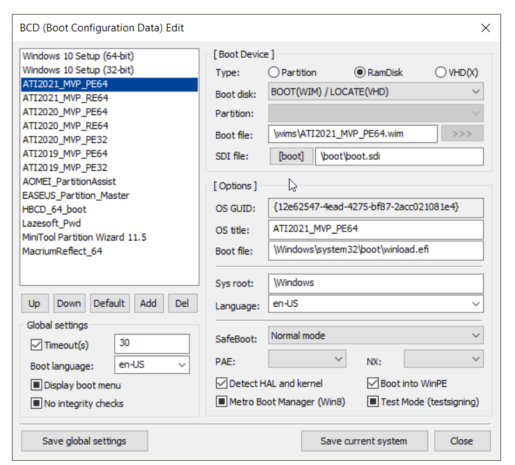Click the >>> browse boot file button

point(462,134)
